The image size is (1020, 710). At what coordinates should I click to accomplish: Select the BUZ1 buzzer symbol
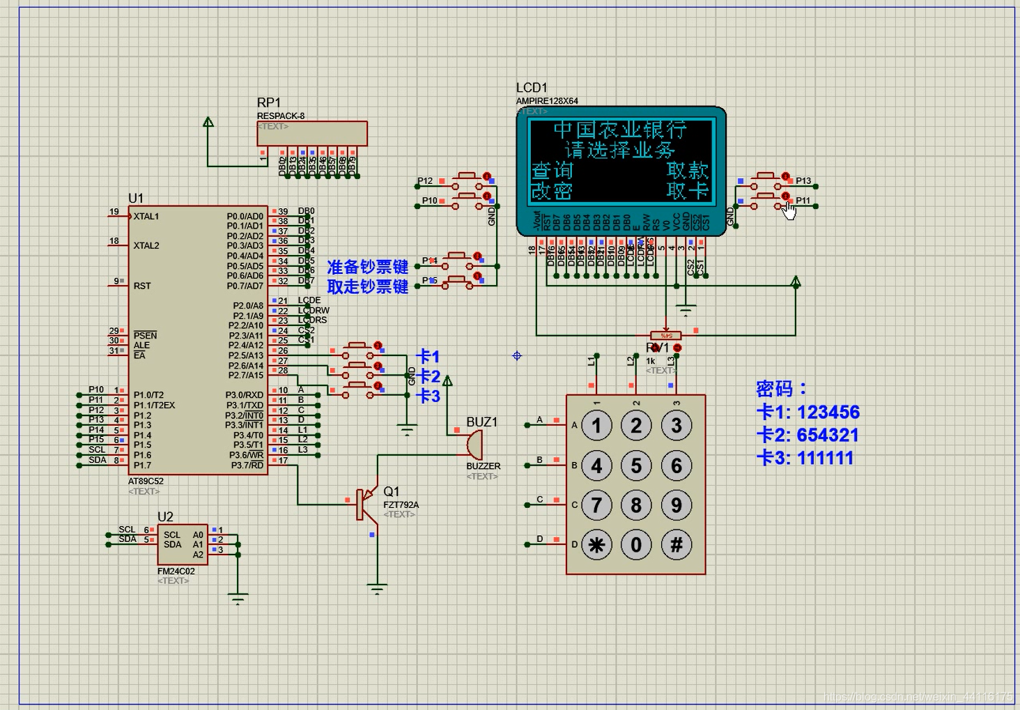[474, 445]
